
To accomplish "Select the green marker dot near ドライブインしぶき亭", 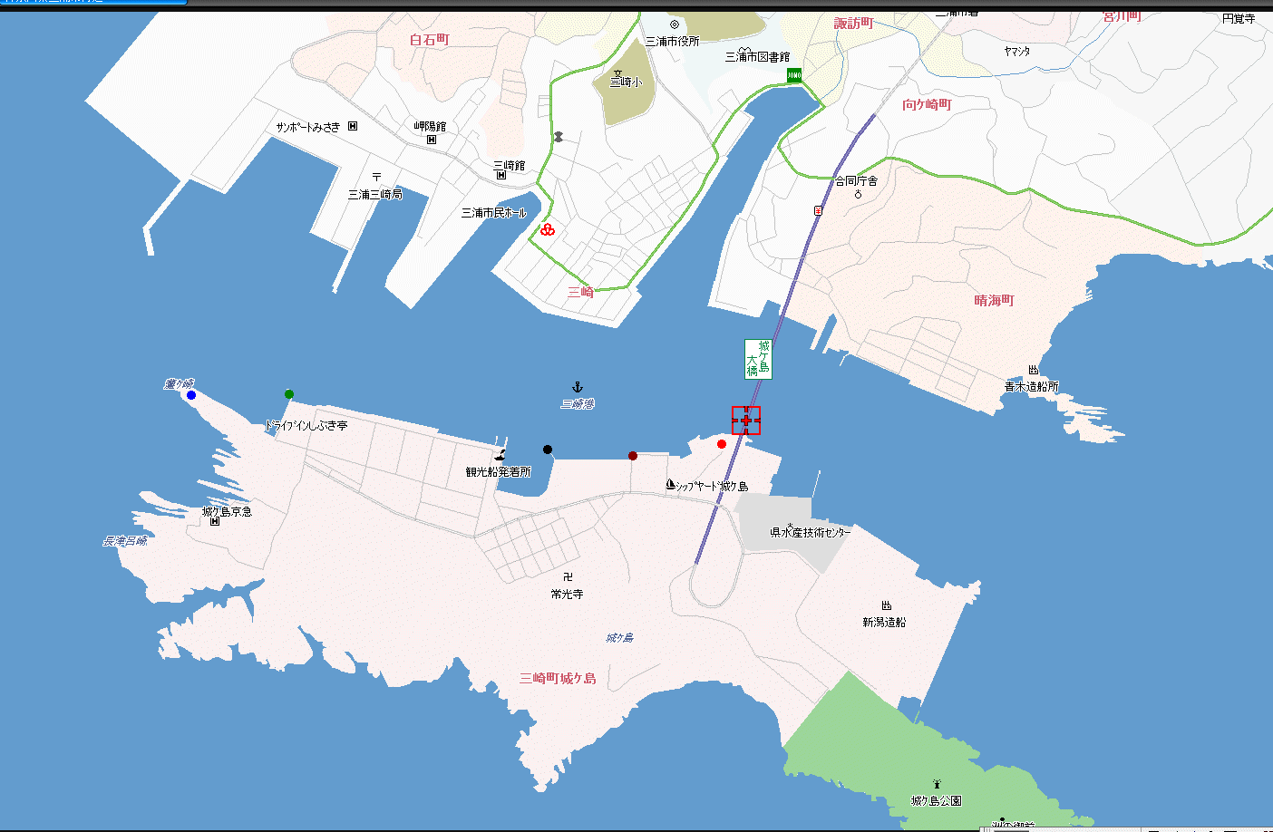I will tap(289, 394).
